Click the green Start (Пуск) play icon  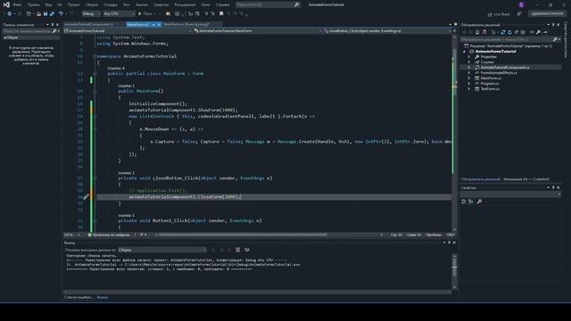click(x=139, y=14)
